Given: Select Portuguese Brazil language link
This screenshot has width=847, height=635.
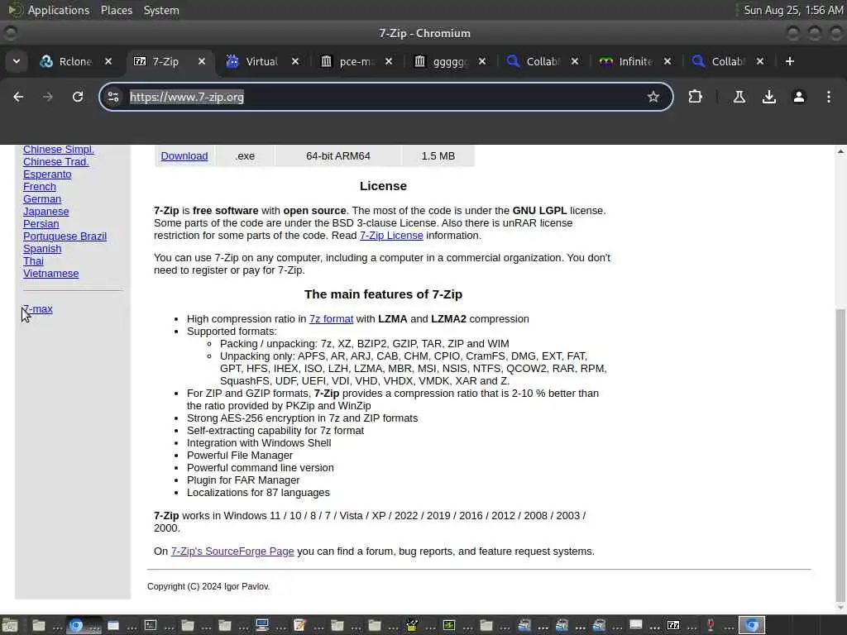Looking at the screenshot, I should point(65,236).
